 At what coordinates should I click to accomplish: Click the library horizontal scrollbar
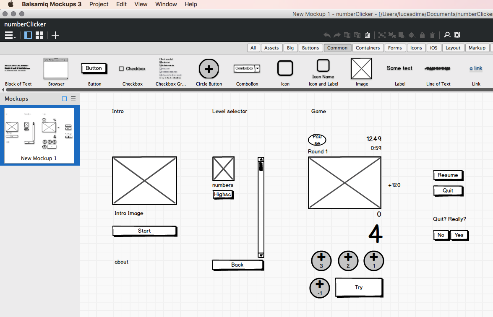(248, 90)
